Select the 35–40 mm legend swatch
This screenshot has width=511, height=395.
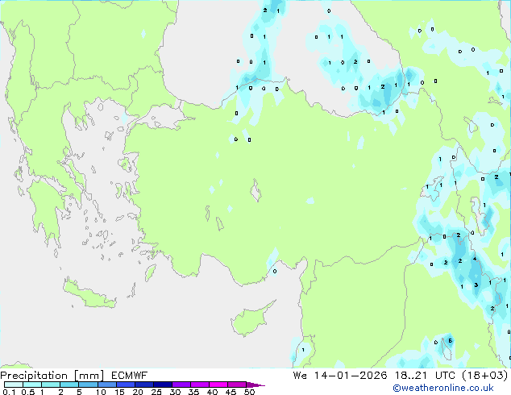point(199,385)
